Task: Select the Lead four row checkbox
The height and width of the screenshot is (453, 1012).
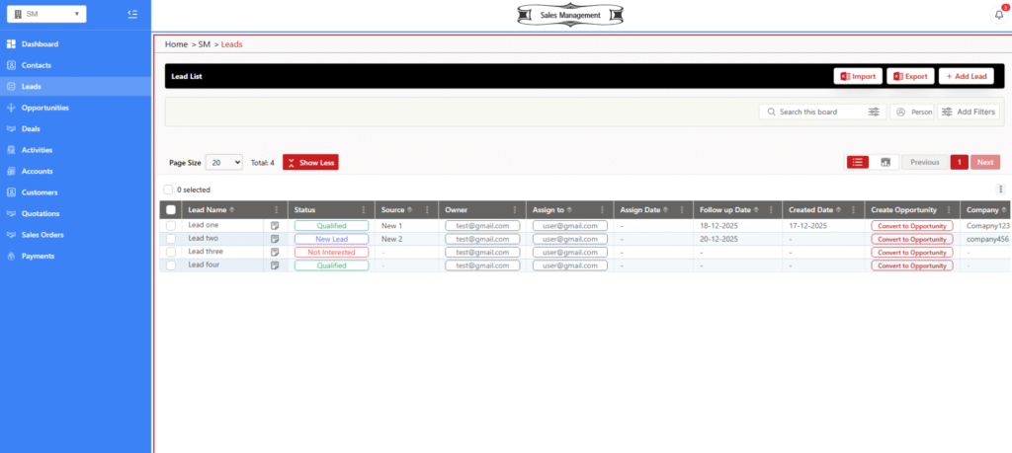Action: (x=171, y=265)
